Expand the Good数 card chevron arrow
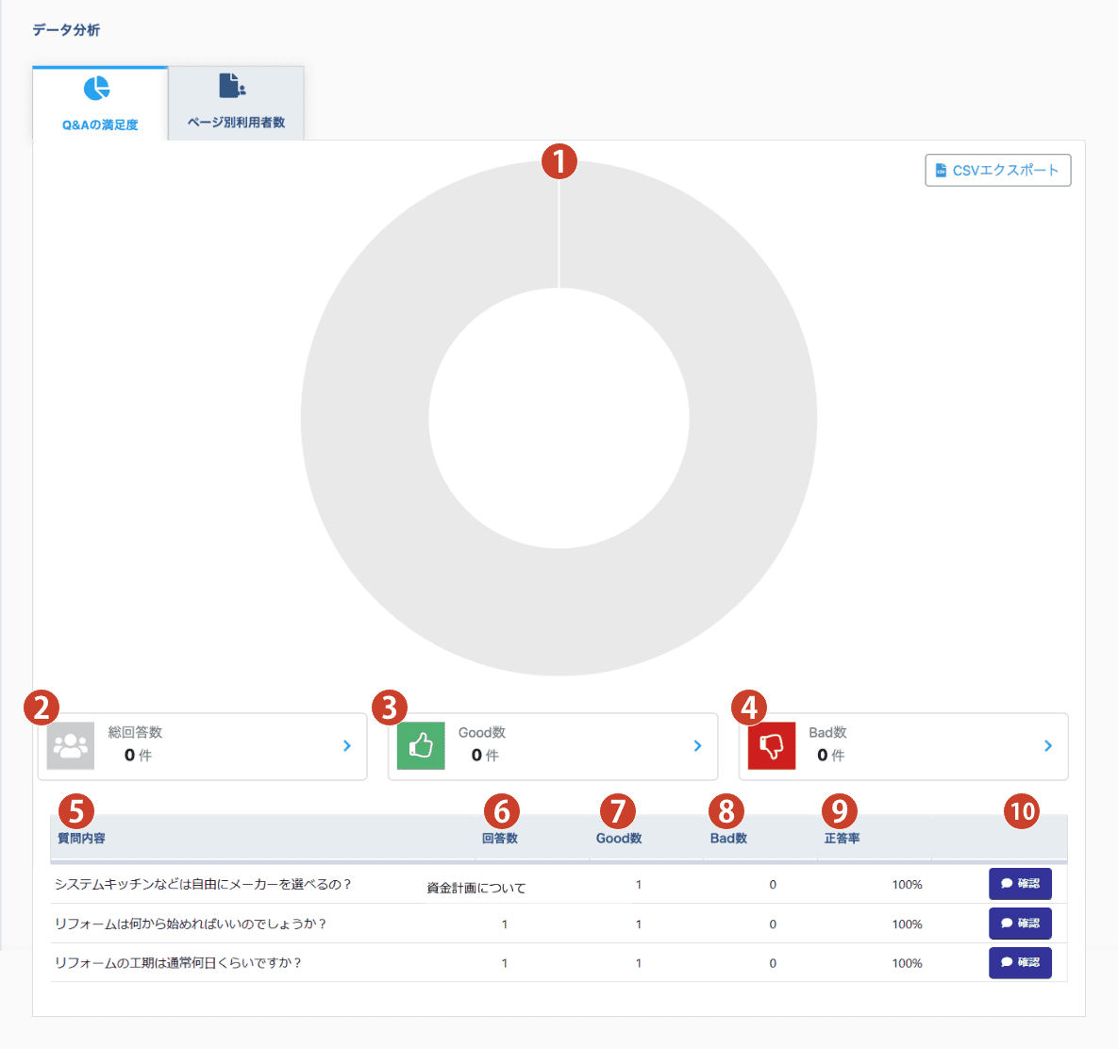Viewport: 1118px width, 1049px height. click(697, 746)
